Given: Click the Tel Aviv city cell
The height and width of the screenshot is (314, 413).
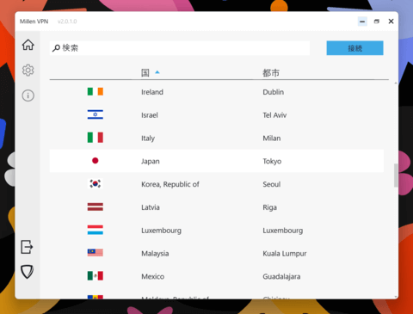Looking at the screenshot, I should pos(274,115).
